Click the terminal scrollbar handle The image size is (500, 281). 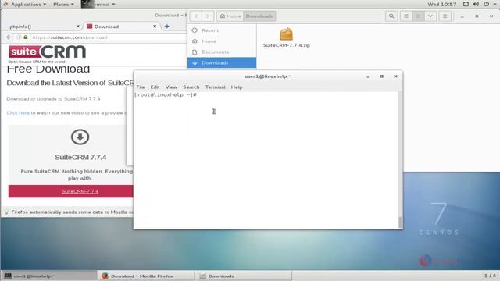(x=400, y=222)
